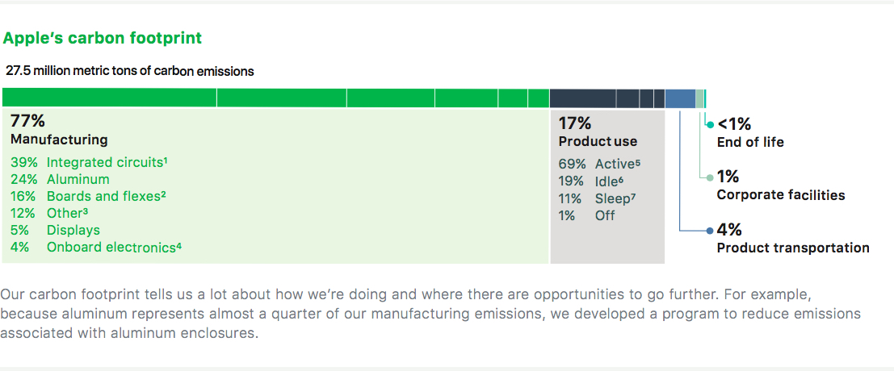894x371 pixels.
Task: Select the 24% Aluminum line
Action: (60, 179)
